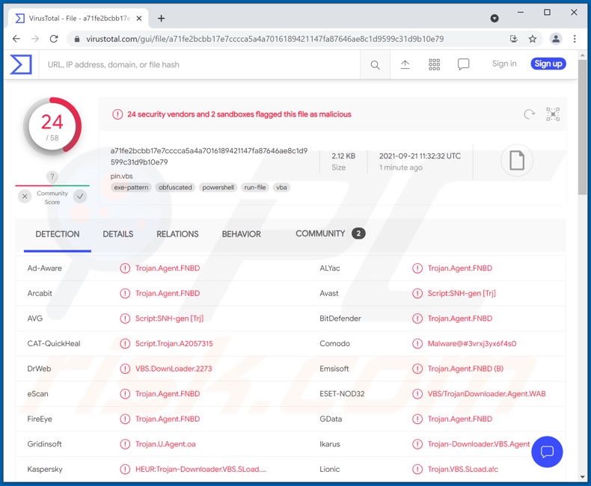Click the powershell tag
591x486 pixels.
tap(218, 188)
